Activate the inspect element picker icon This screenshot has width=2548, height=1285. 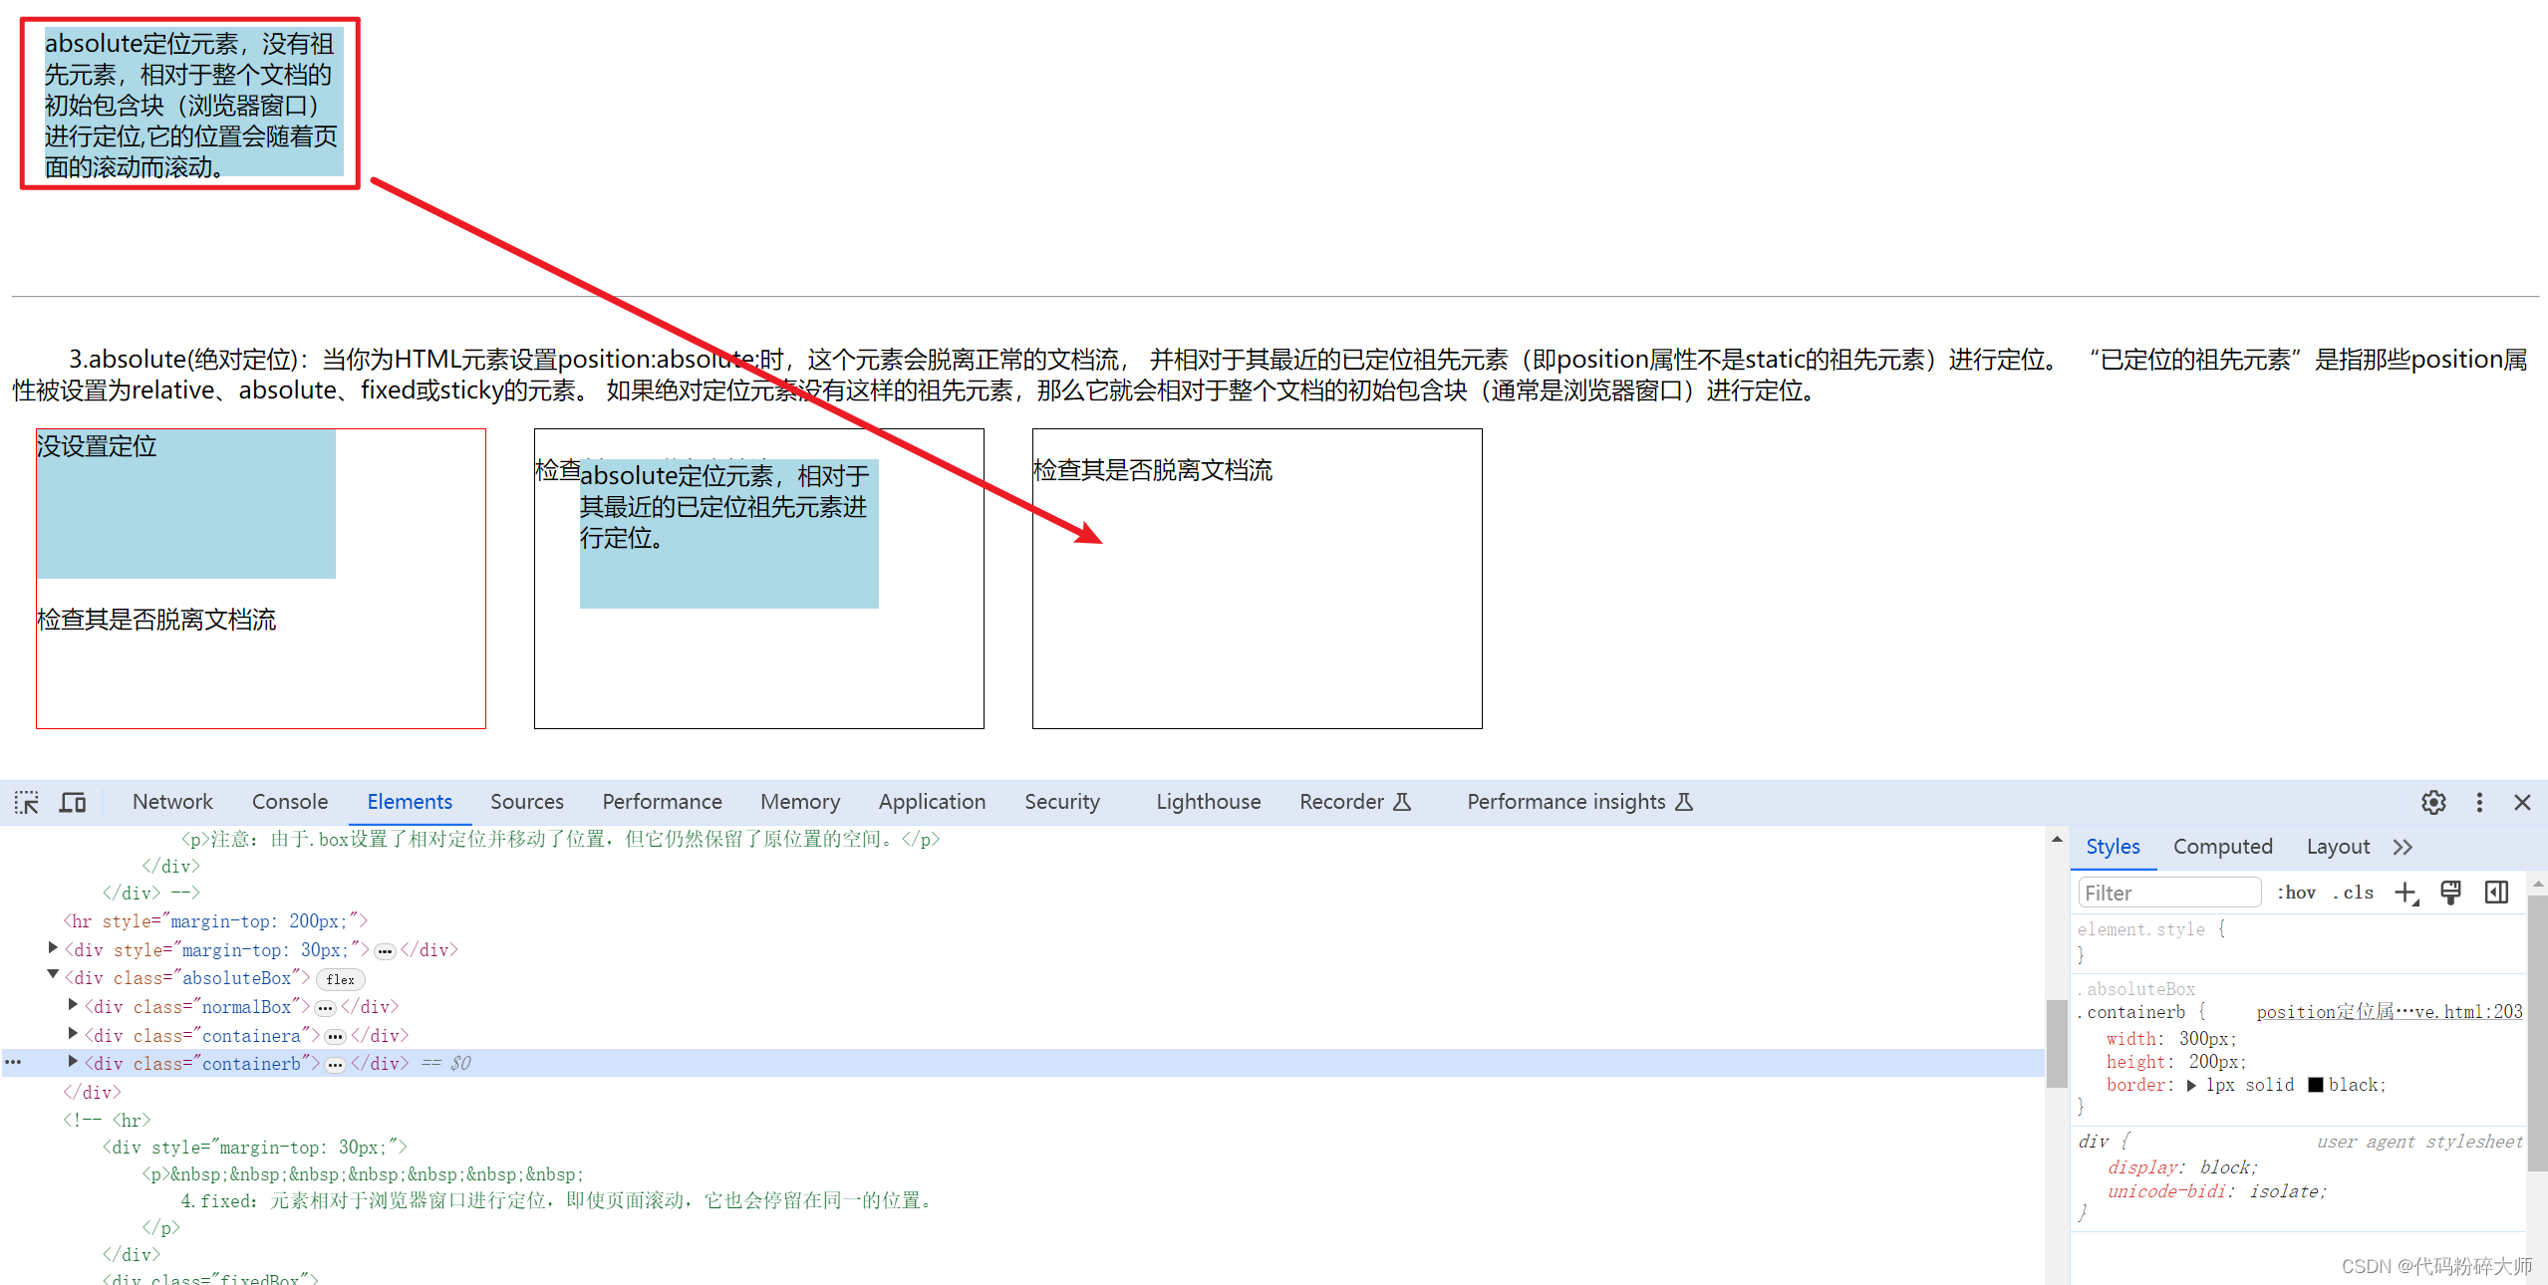[x=27, y=803]
